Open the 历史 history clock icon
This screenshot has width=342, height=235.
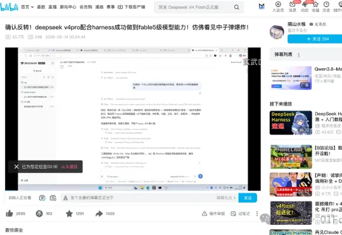coord(326,7)
